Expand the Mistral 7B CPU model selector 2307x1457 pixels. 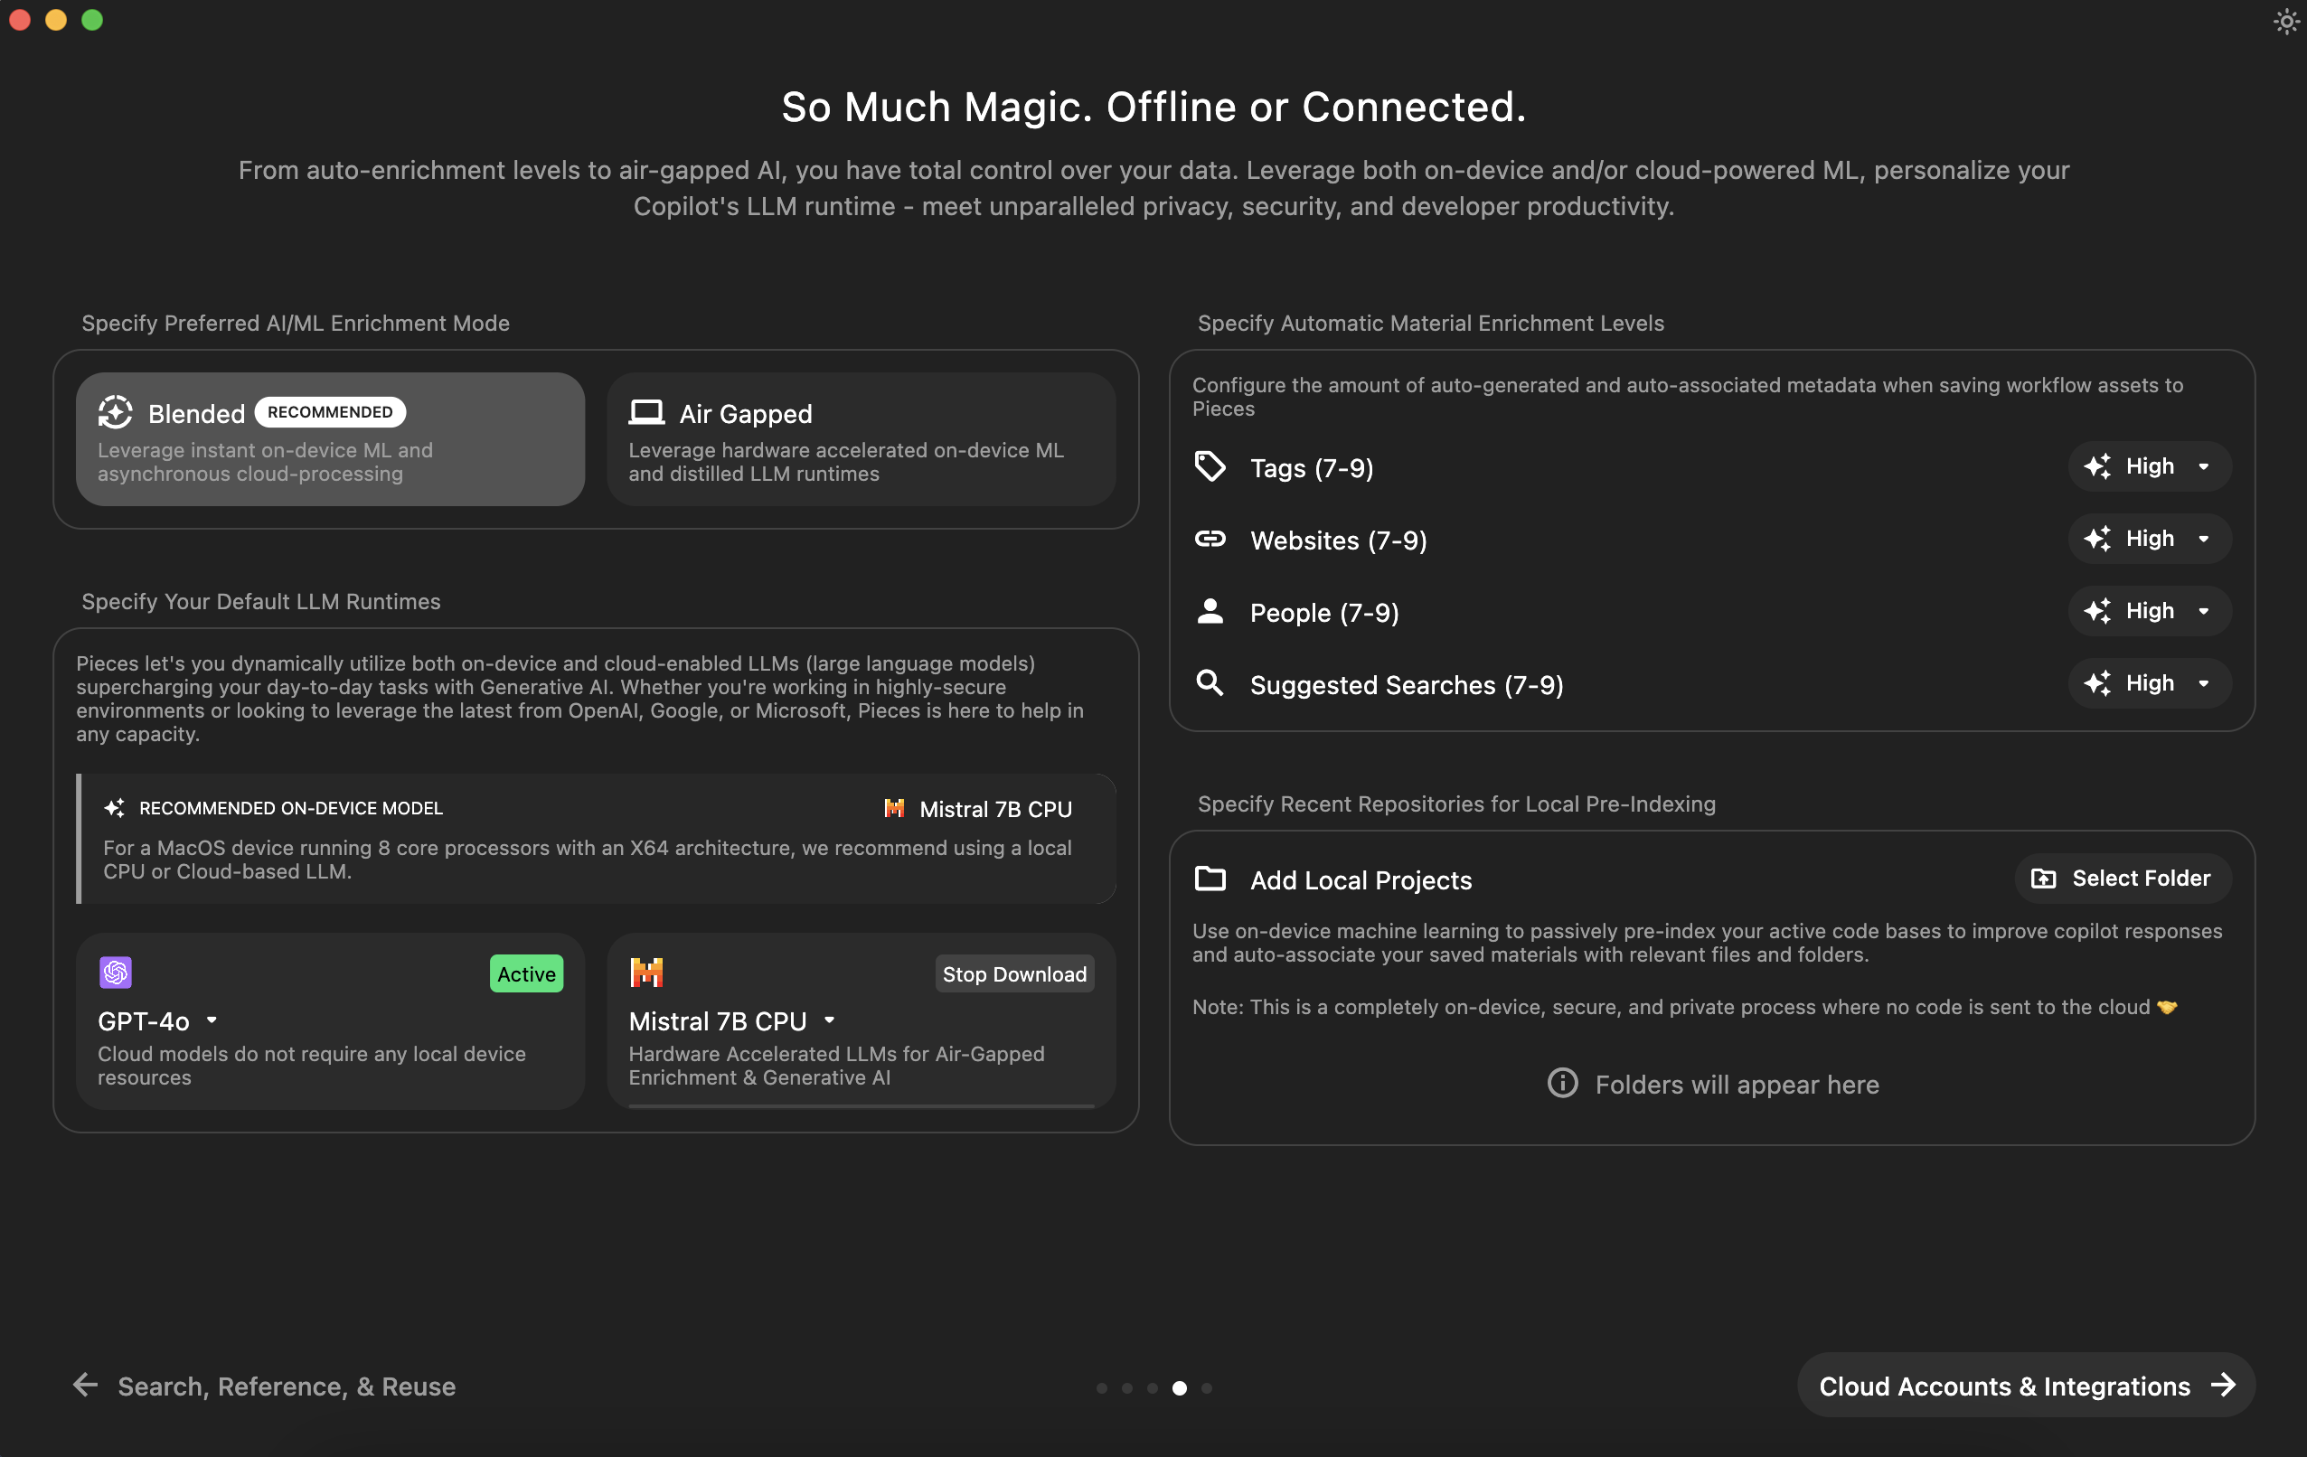tap(830, 1021)
